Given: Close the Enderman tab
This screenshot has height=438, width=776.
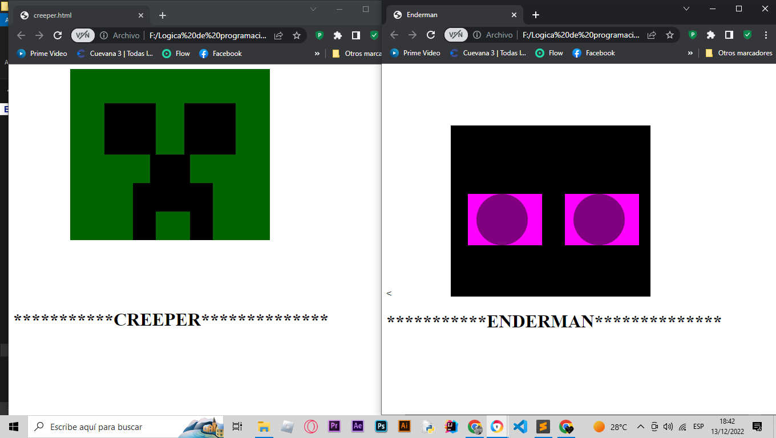Looking at the screenshot, I should click(514, 15).
